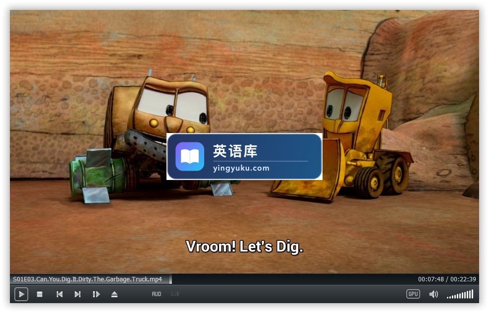Screen dimensions: 489x313
Task: Skip to the next file
Action: (x=78, y=294)
